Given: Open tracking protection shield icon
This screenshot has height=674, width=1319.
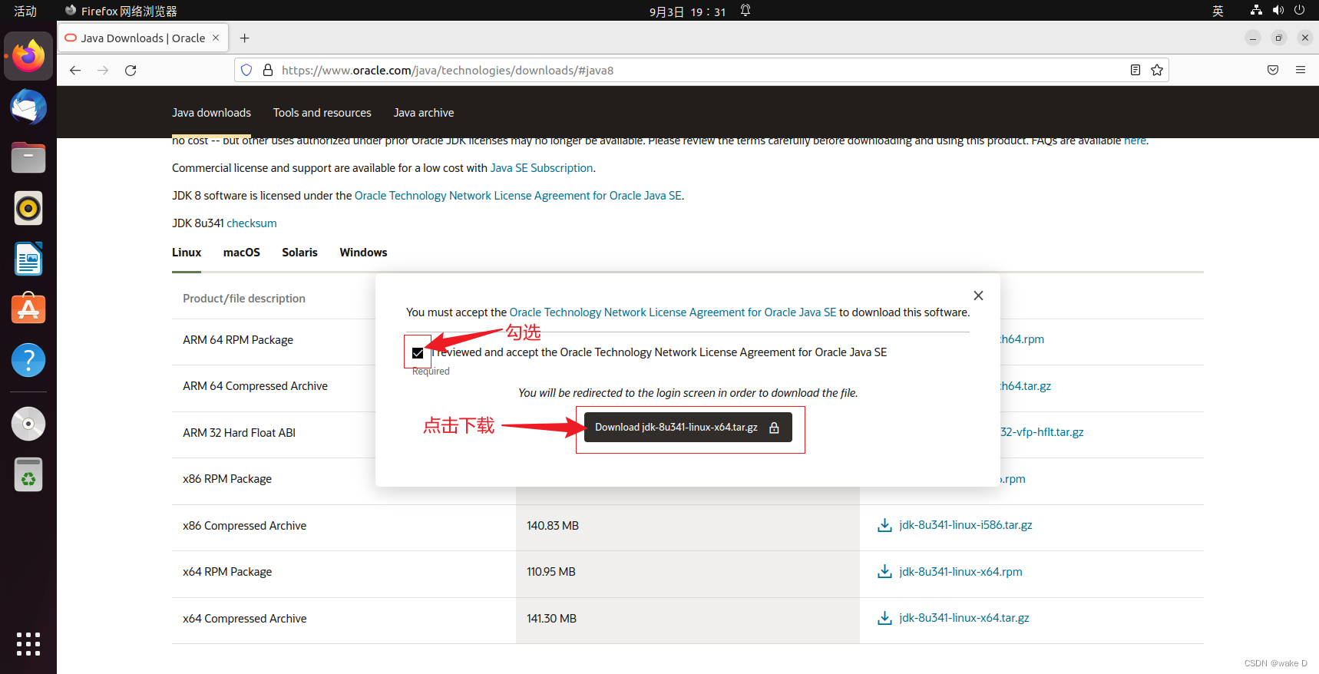Looking at the screenshot, I should 246,70.
